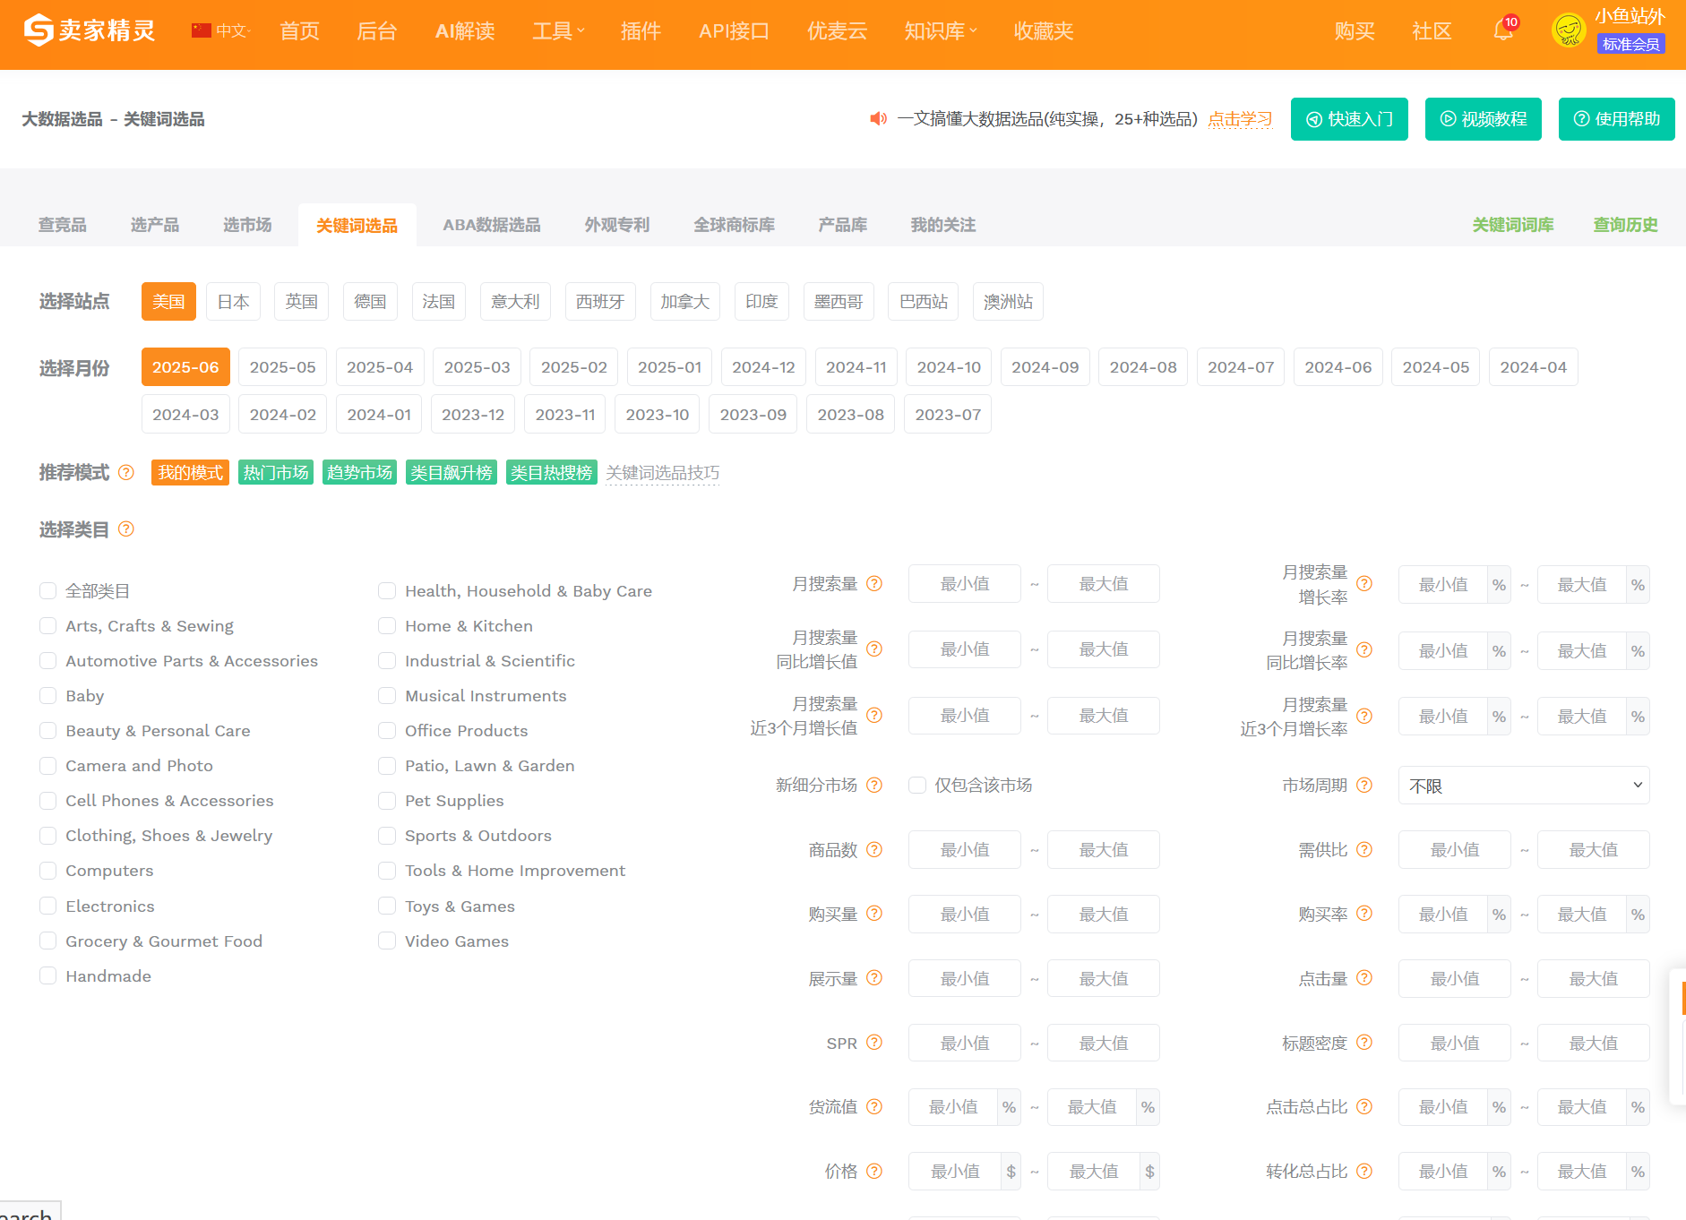Switch to the ABA数据选品 tab
Screen dimensions: 1686x1220
click(x=492, y=225)
